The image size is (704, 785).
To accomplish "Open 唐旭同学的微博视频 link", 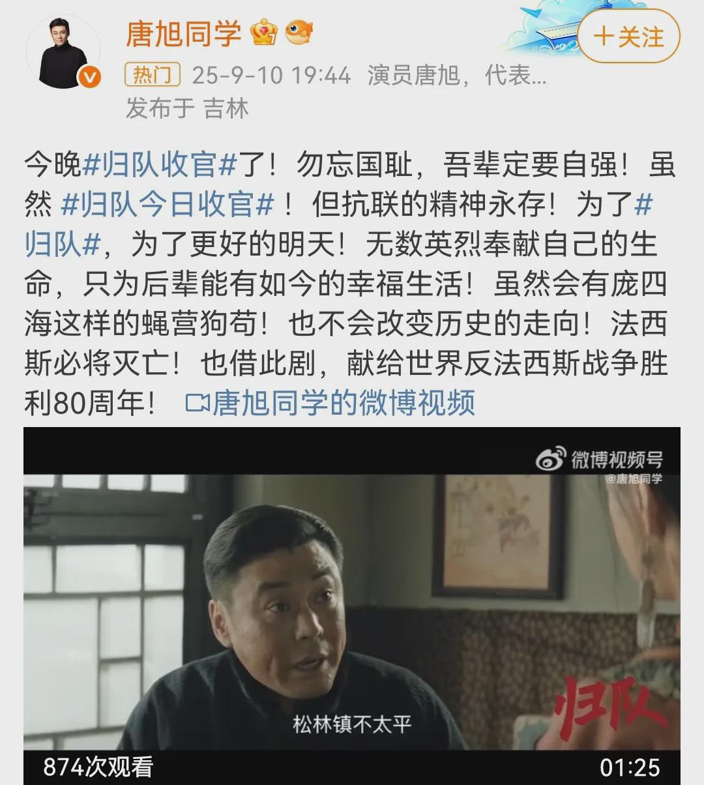I will coord(344,402).
